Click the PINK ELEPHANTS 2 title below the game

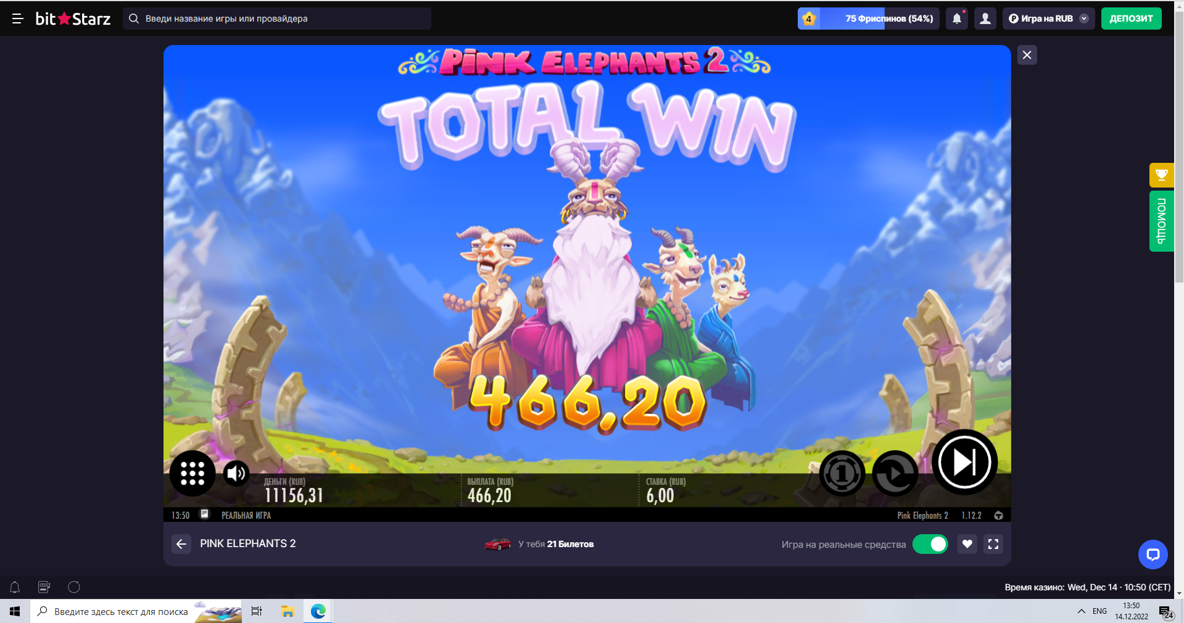(x=248, y=543)
